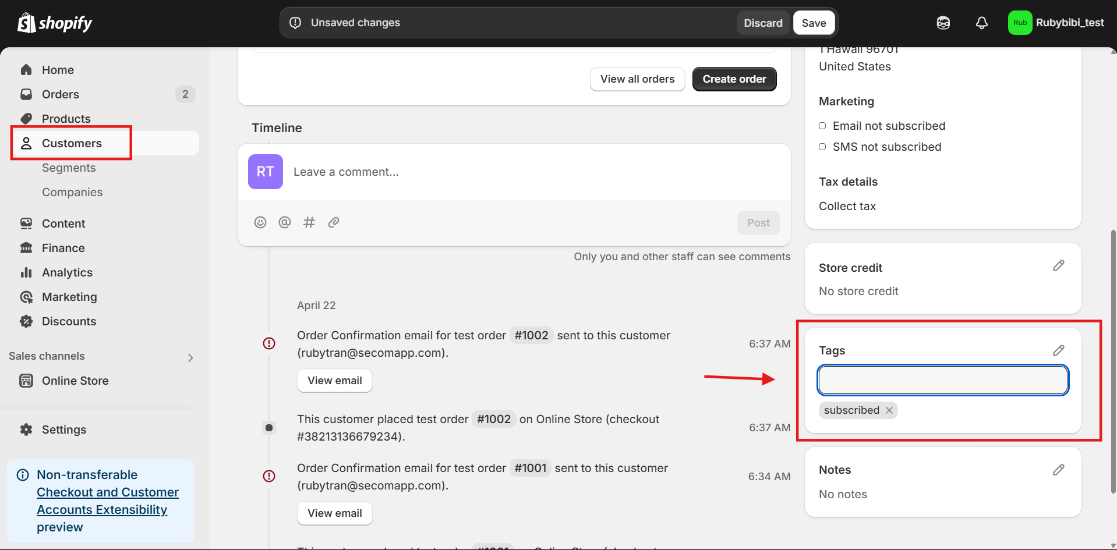Click the Customers person icon
Viewport: 1117px width, 550px height.
[x=26, y=143]
